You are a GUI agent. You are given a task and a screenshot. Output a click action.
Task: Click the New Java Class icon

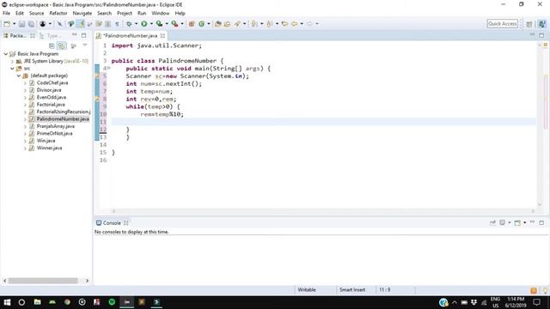pyautogui.click(x=201, y=24)
